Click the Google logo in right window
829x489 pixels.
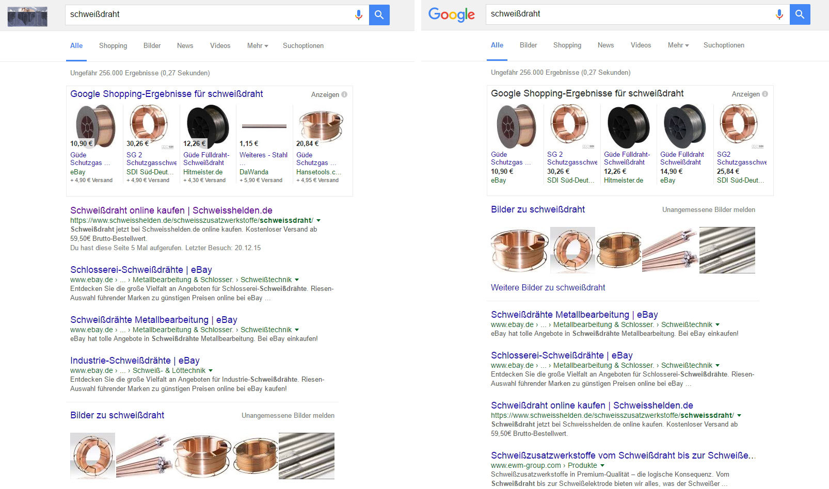tap(452, 15)
